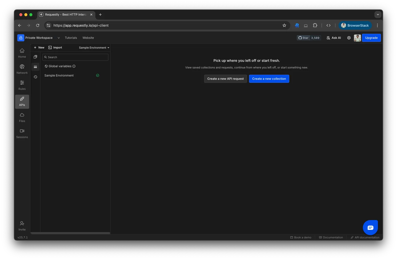Screen dimensions: 397x259
Task: Select the APIs sidebar section
Action: tap(22, 101)
